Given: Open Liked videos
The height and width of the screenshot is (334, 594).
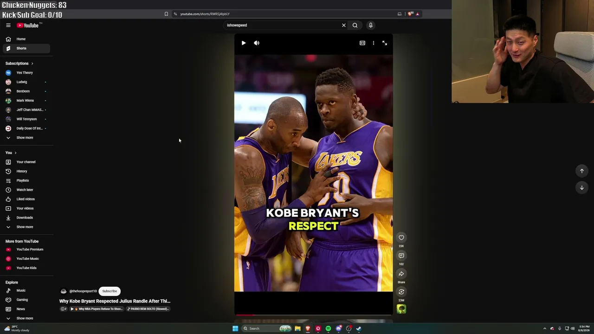Looking at the screenshot, I should 26,199.
